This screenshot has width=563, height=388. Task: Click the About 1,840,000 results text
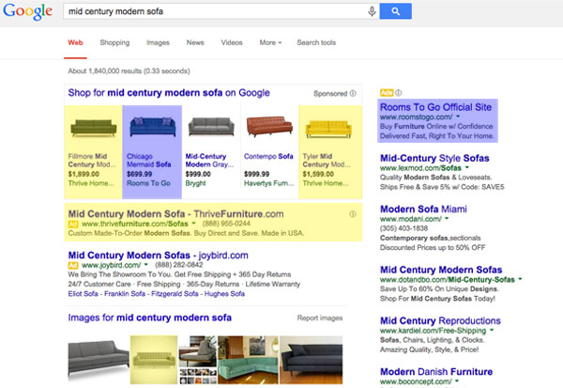click(x=129, y=71)
